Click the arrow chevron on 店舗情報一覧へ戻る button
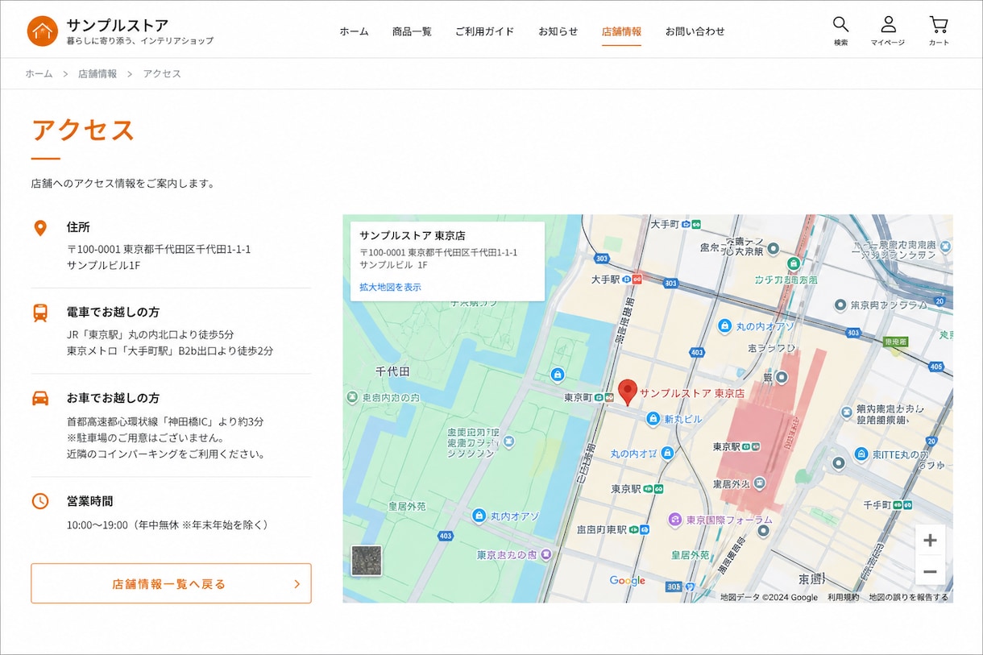The width and height of the screenshot is (983, 655). click(x=297, y=584)
